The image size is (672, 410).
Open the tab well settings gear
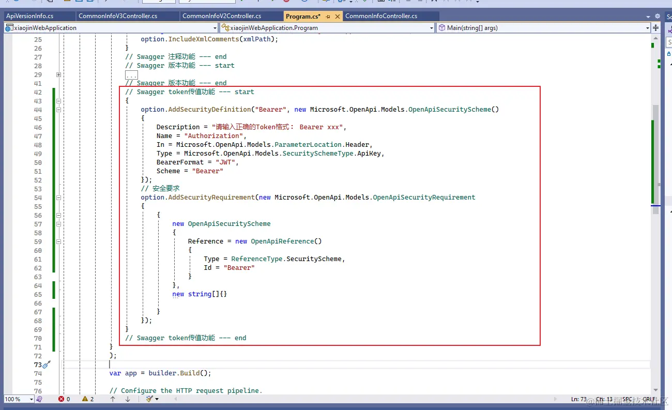(x=657, y=17)
